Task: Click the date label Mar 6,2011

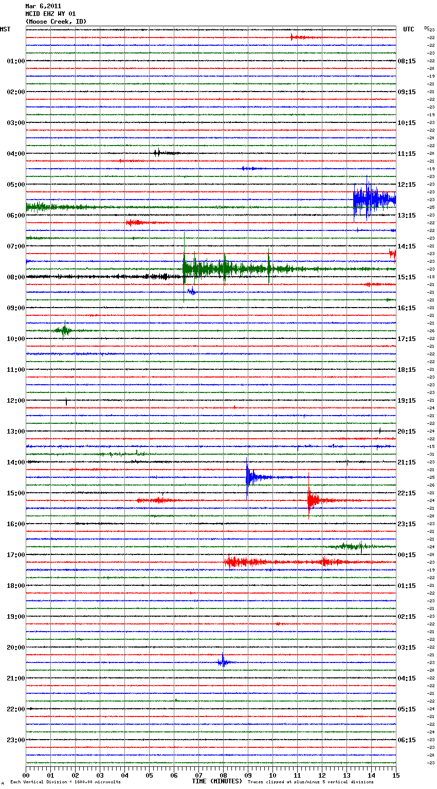Action: pos(43,6)
